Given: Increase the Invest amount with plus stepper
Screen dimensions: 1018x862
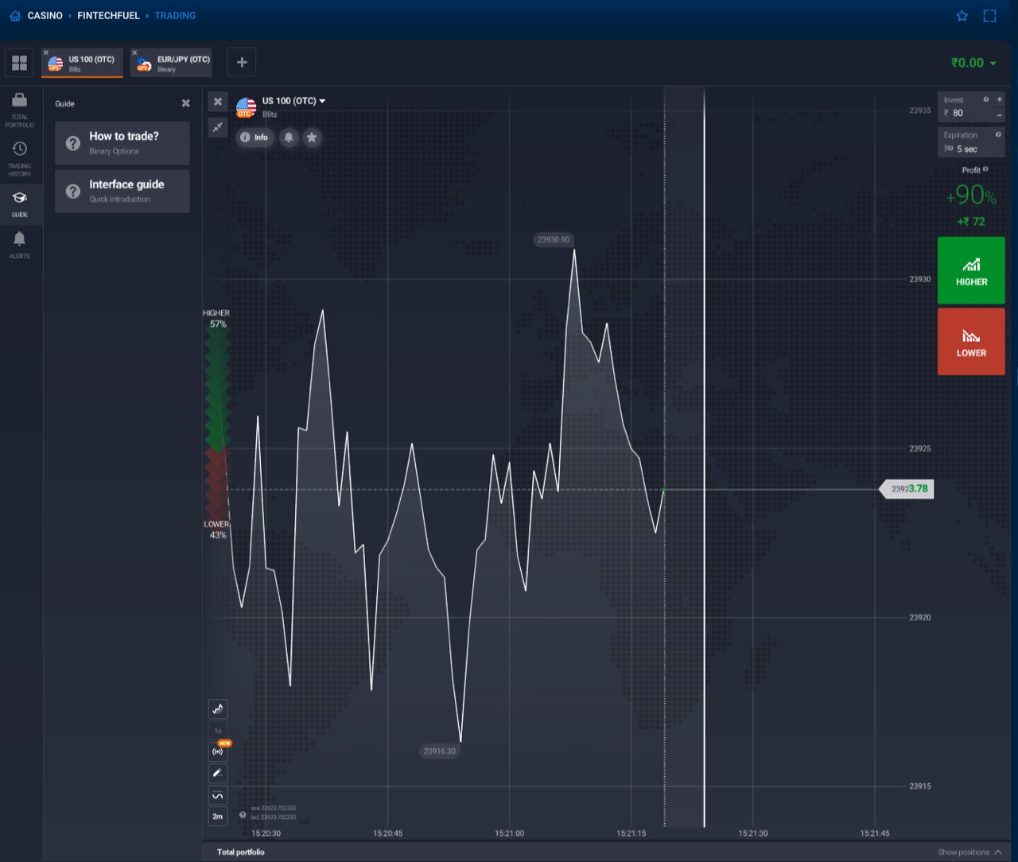Looking at the screenshot, I should tap(1000, 99).
